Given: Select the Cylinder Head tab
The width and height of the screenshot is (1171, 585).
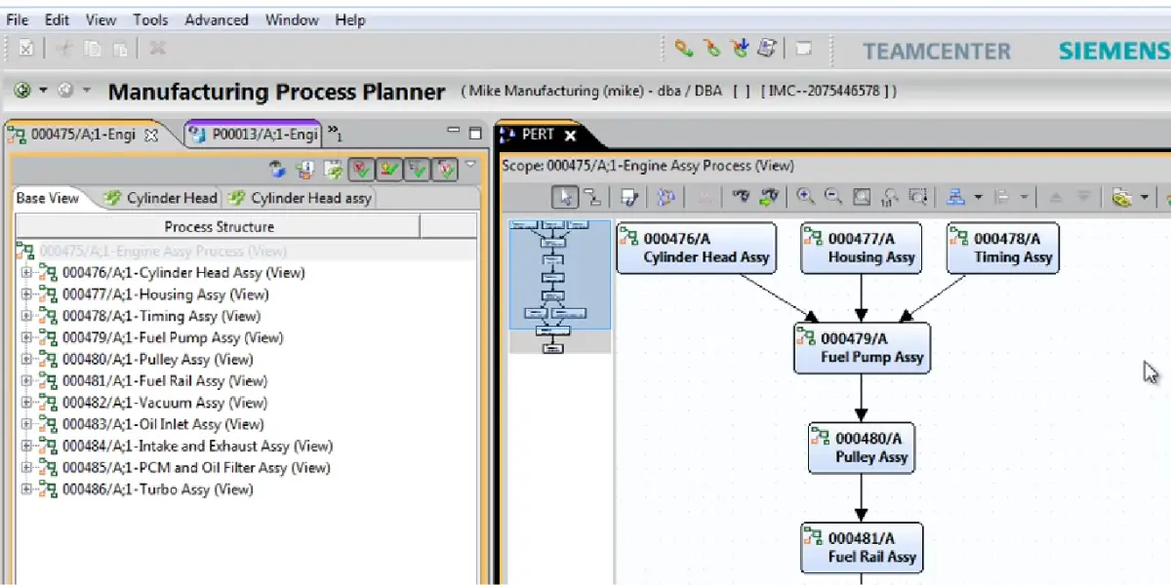Looking at the screenshot, I should click(x=161, y=198).
